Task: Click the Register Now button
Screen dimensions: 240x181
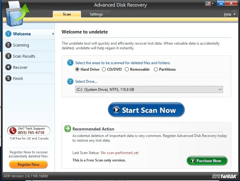Action: 28,165
